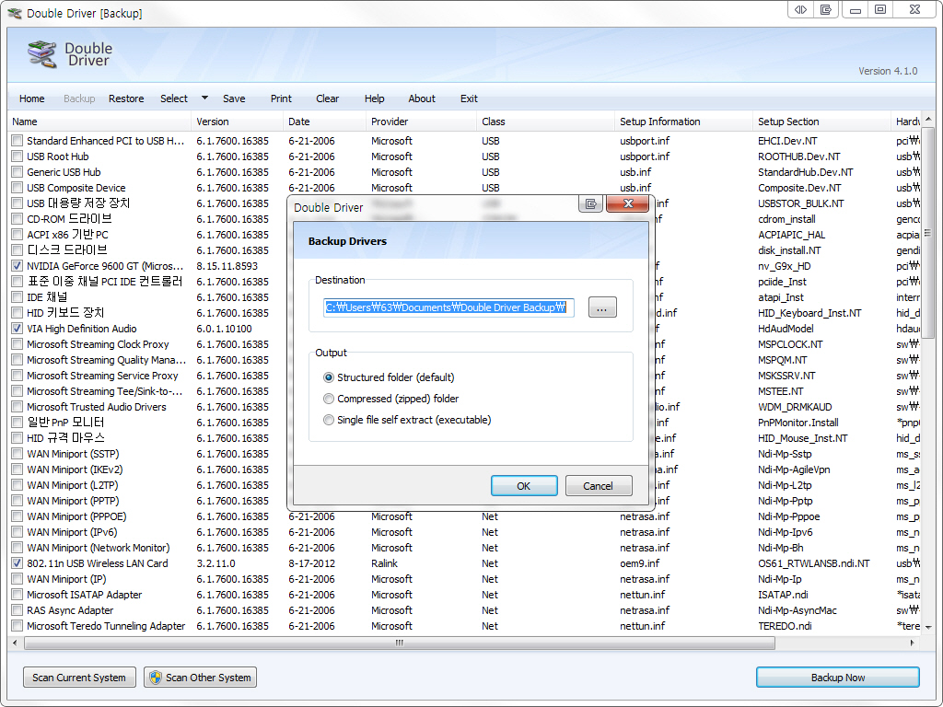Open the Home menu

tap(32, 99)
